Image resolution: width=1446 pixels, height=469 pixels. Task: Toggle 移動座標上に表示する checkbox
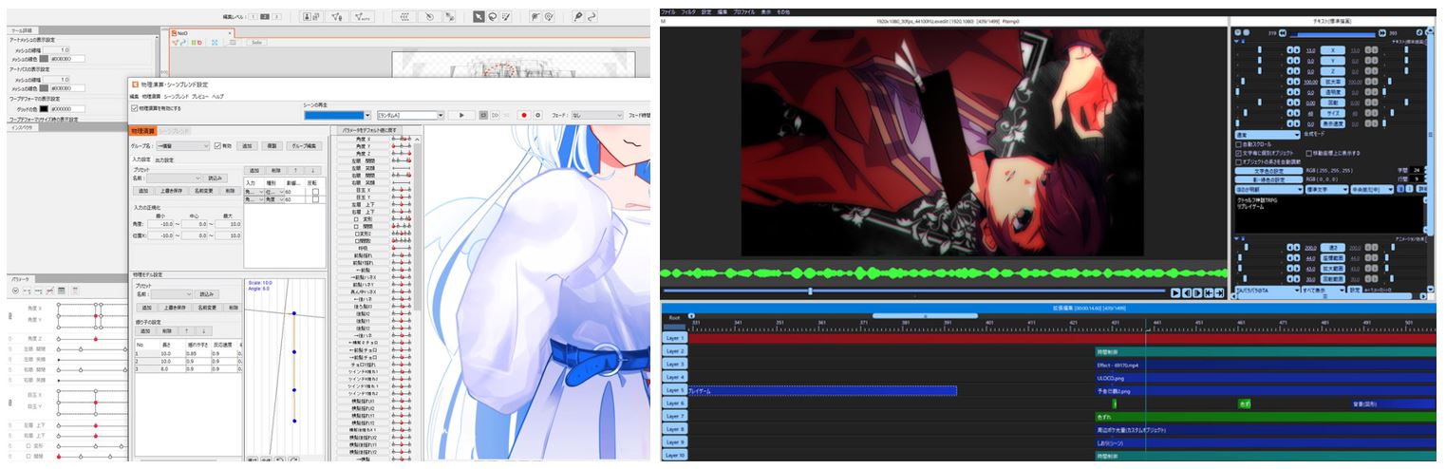coord(1309,153)
